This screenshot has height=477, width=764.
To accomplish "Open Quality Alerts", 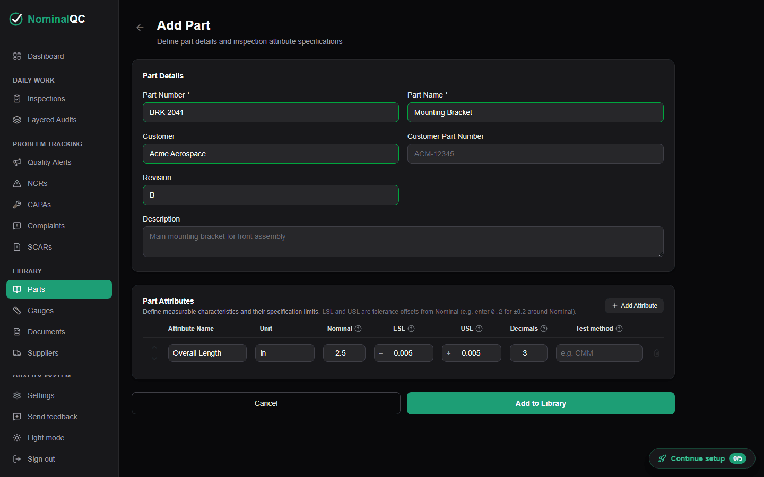I will click(x=59, y=162).
